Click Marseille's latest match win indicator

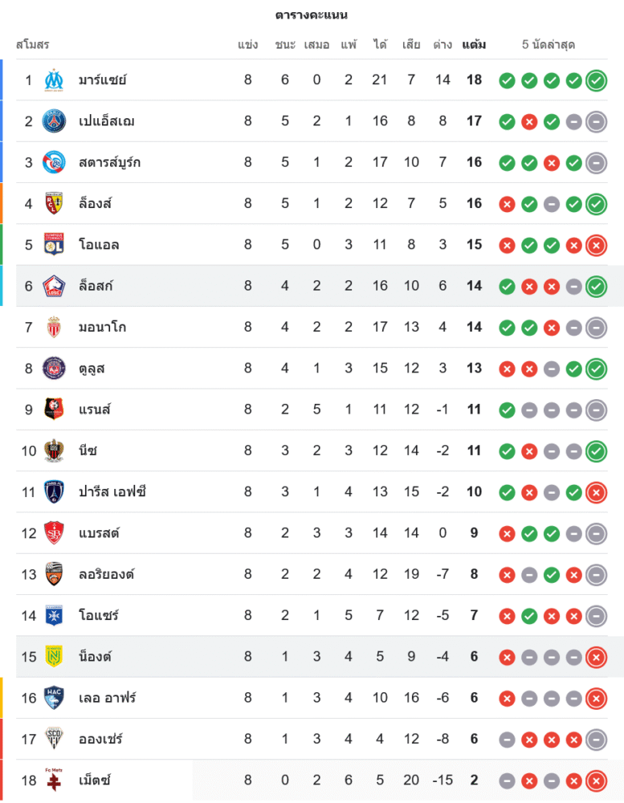(x=596, y=80)
